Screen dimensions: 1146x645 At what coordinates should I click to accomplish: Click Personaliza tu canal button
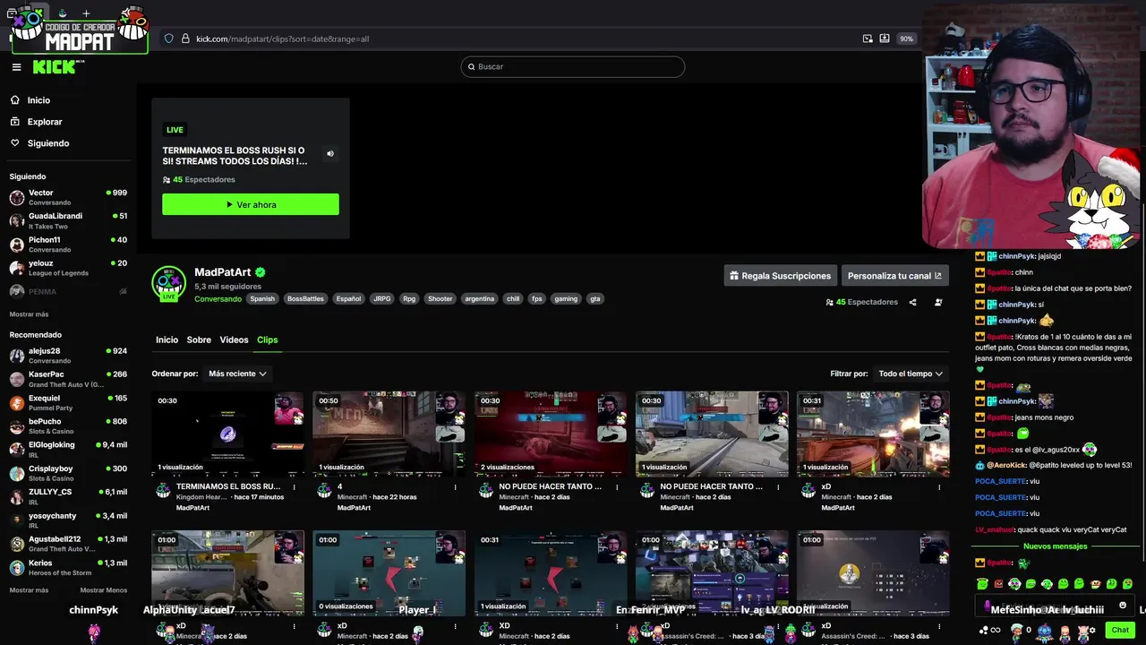tap(894, 276)
